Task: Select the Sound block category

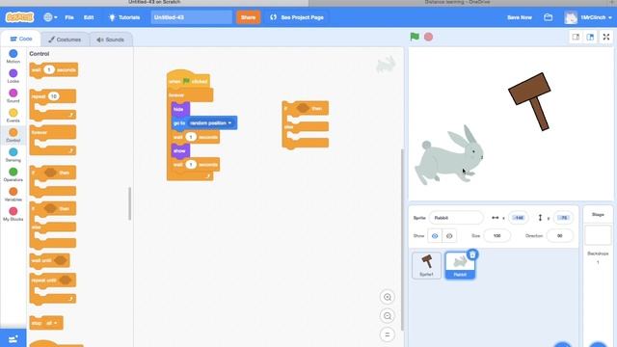Action: coord(13,95)
